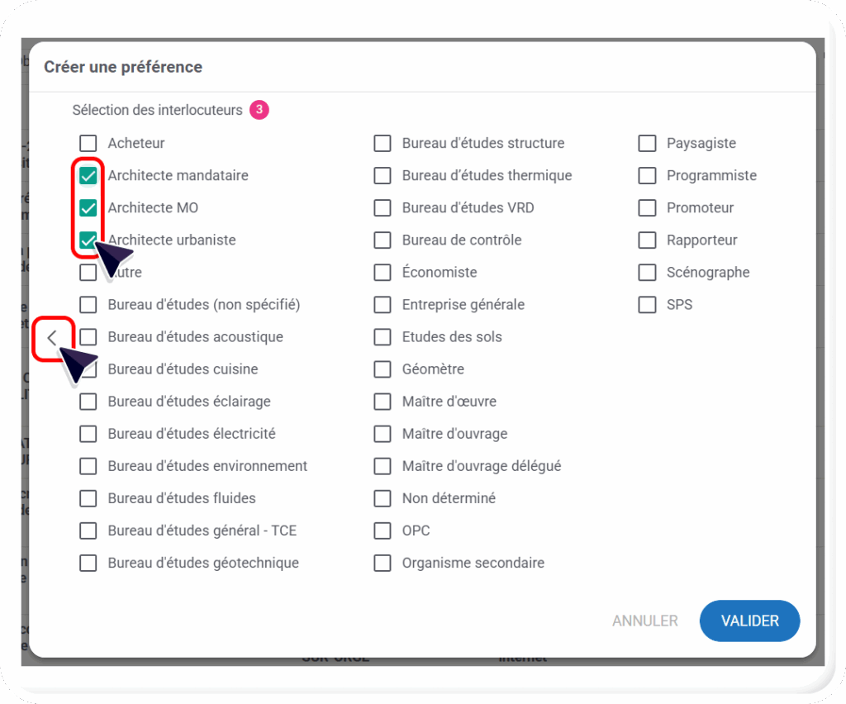Enable the Promoteur checkbox
Screen dimensions: 846x704
pyautogui.click(x=647, y=207)
